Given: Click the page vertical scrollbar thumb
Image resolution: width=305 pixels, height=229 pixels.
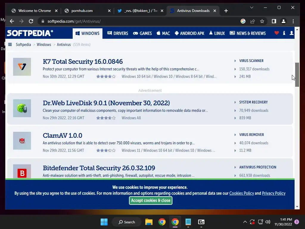Looking at the screenshot, I should (297, 75).
